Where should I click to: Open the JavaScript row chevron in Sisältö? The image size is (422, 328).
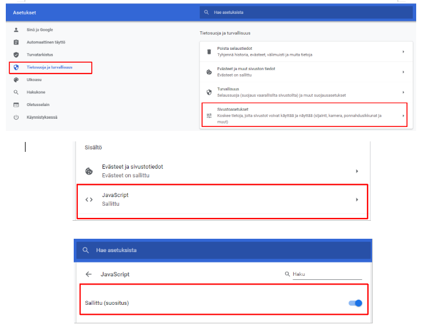click(356, 200)
